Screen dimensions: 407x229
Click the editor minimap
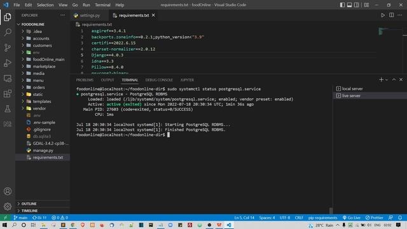(x=390, y=32)
